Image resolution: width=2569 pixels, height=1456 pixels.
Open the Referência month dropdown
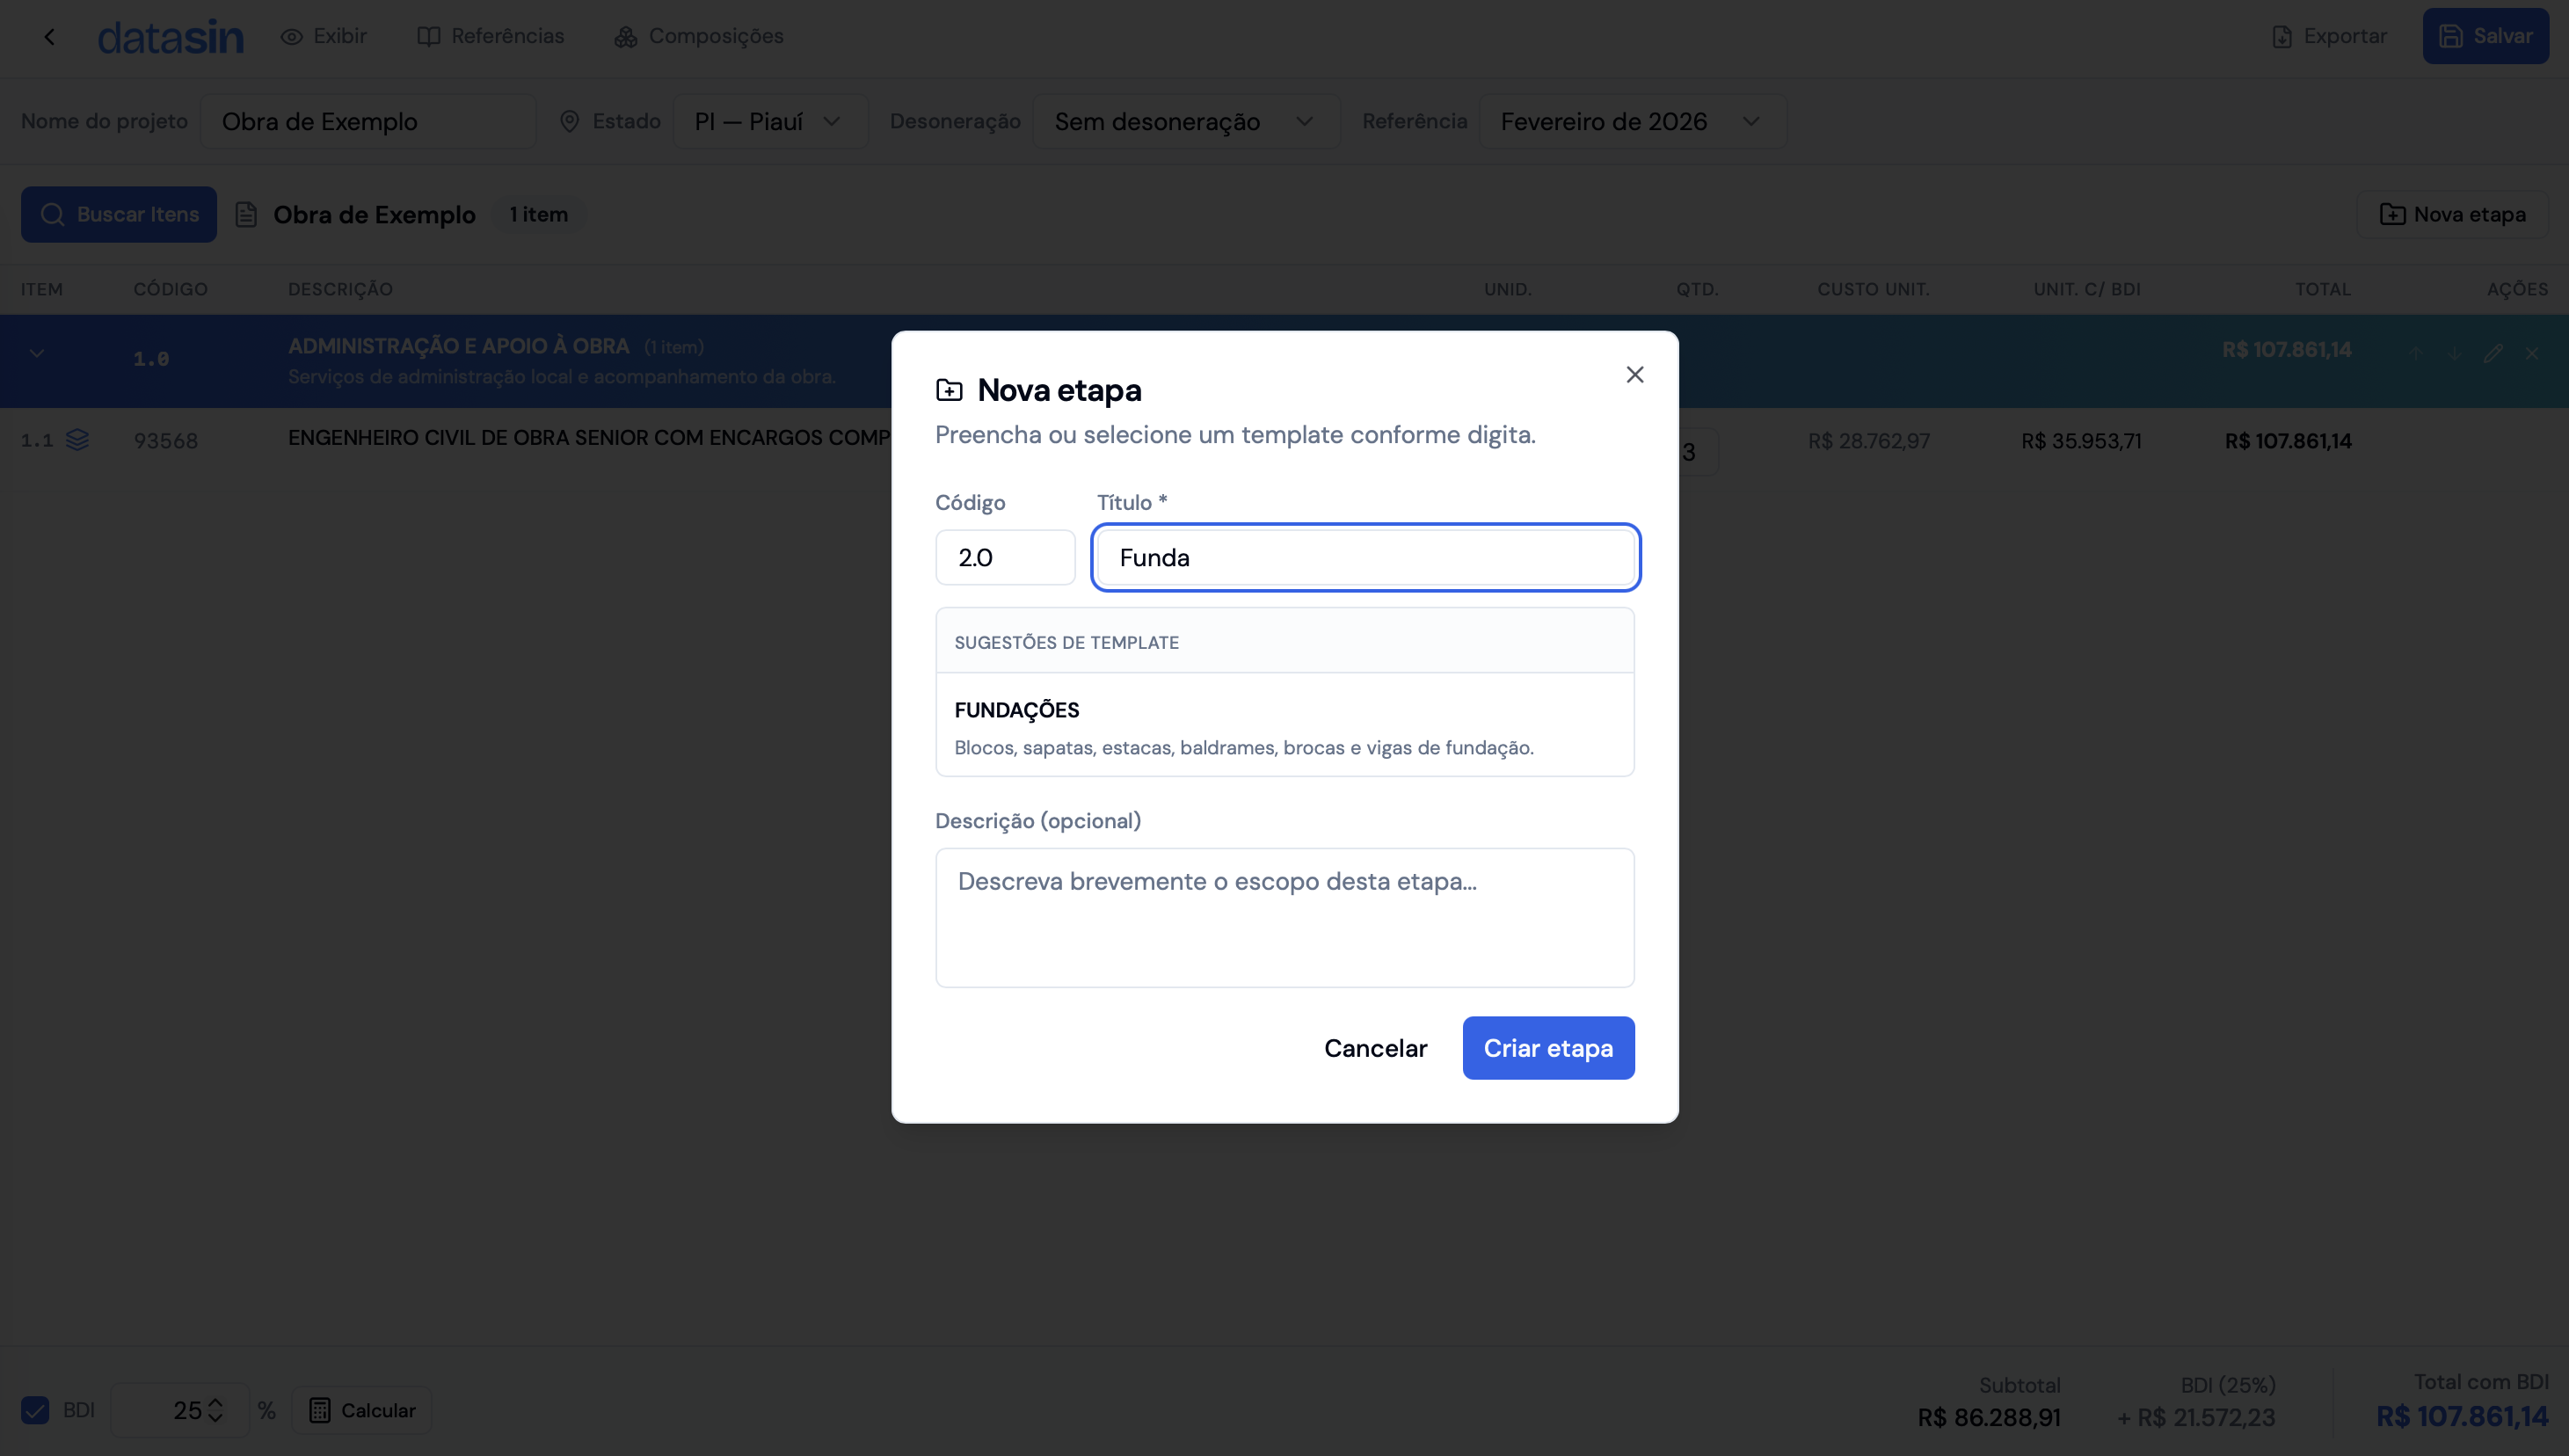(x=1632, y=121)
